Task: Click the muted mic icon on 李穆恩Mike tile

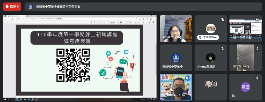Action: tap(223, 20)
